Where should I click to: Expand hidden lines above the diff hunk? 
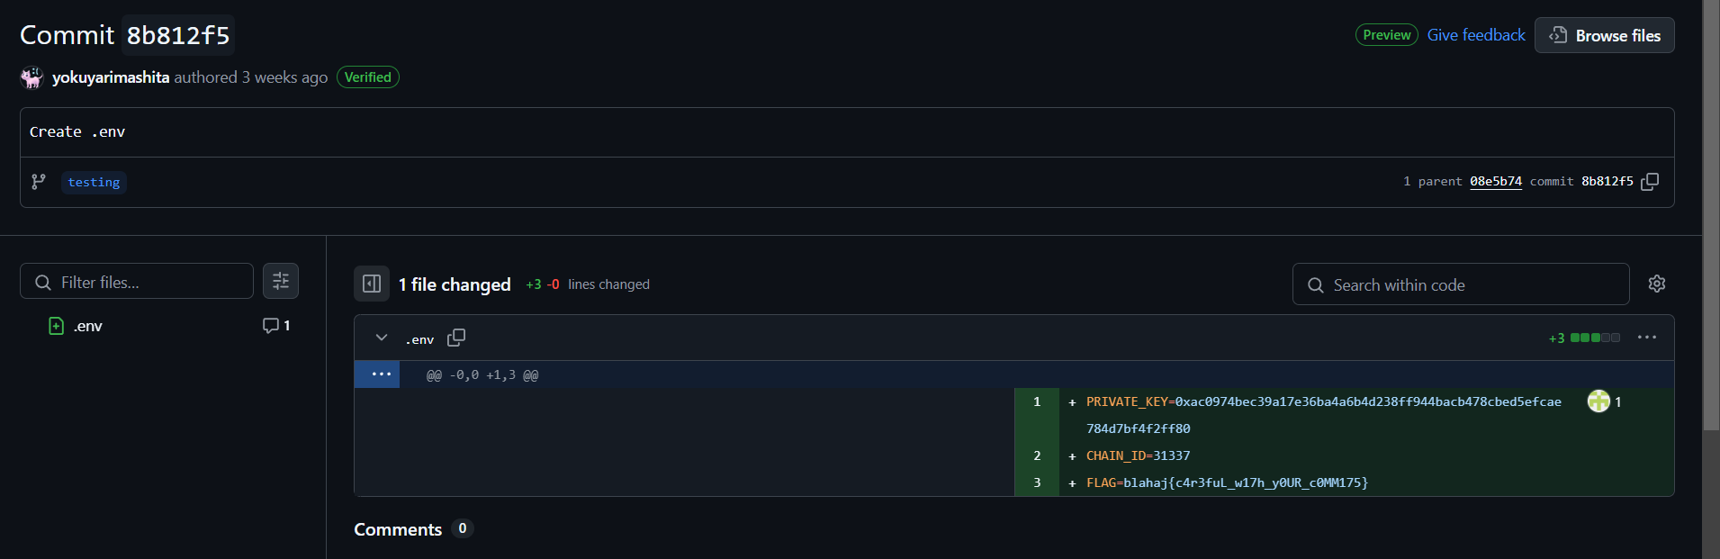click(x=381, y=374)
